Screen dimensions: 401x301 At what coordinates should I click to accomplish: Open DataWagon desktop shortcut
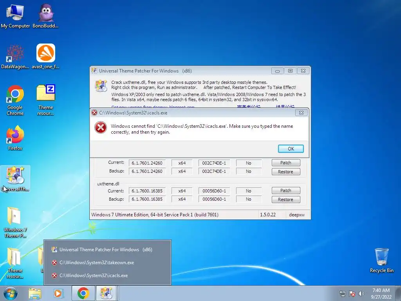[15, 57]
